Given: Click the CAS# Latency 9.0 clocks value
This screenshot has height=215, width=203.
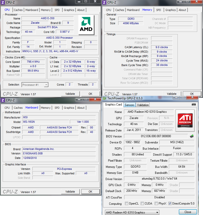Looking at the screenshot, I should [162, 47].
